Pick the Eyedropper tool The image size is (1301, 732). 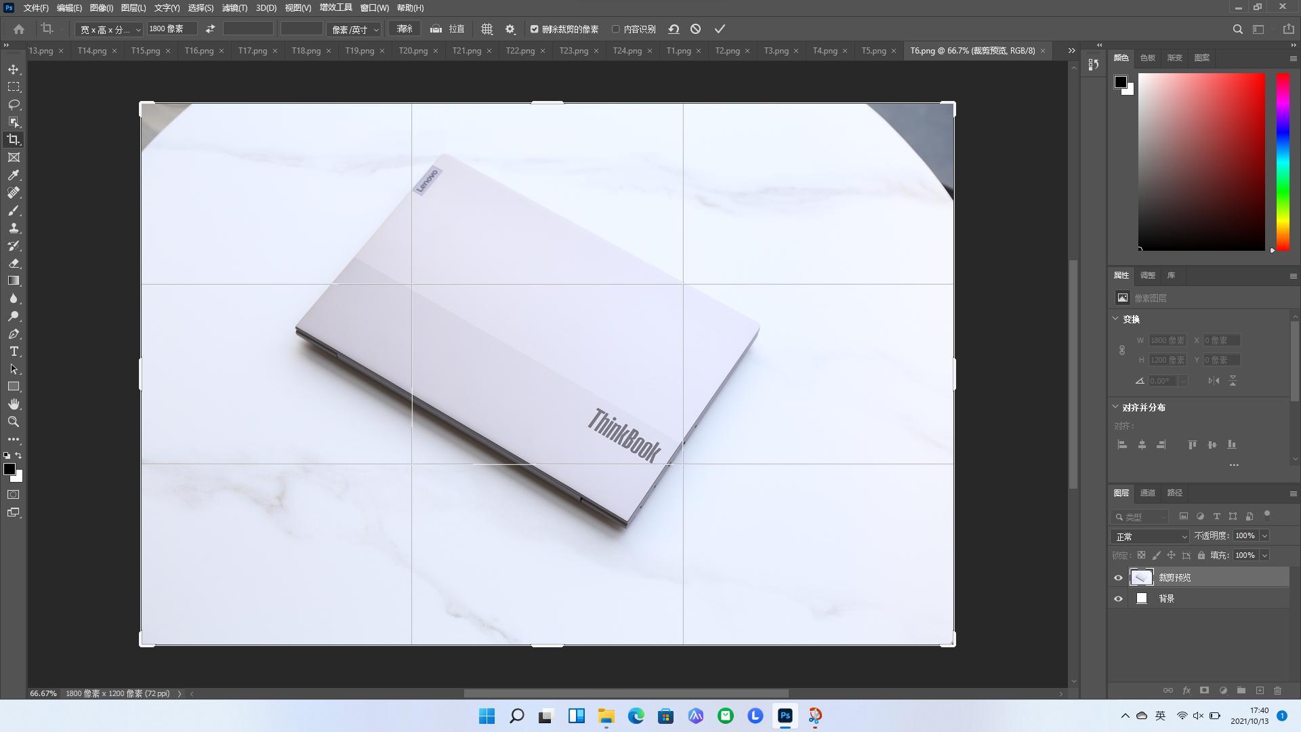click(14, 175)
